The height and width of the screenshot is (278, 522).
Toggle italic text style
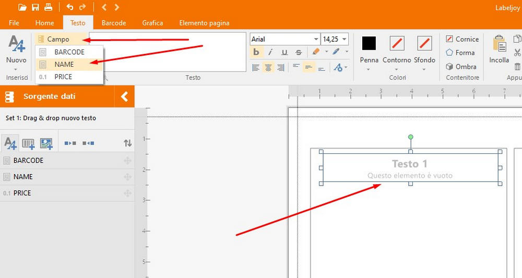tap(270, 52)
